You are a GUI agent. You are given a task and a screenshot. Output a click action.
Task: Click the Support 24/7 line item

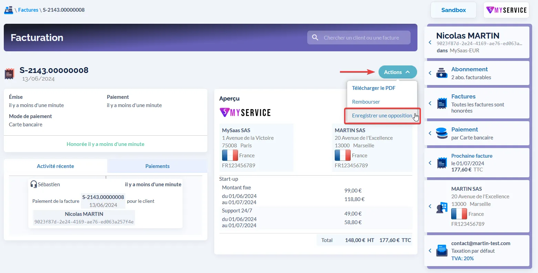tap(237, 210)
